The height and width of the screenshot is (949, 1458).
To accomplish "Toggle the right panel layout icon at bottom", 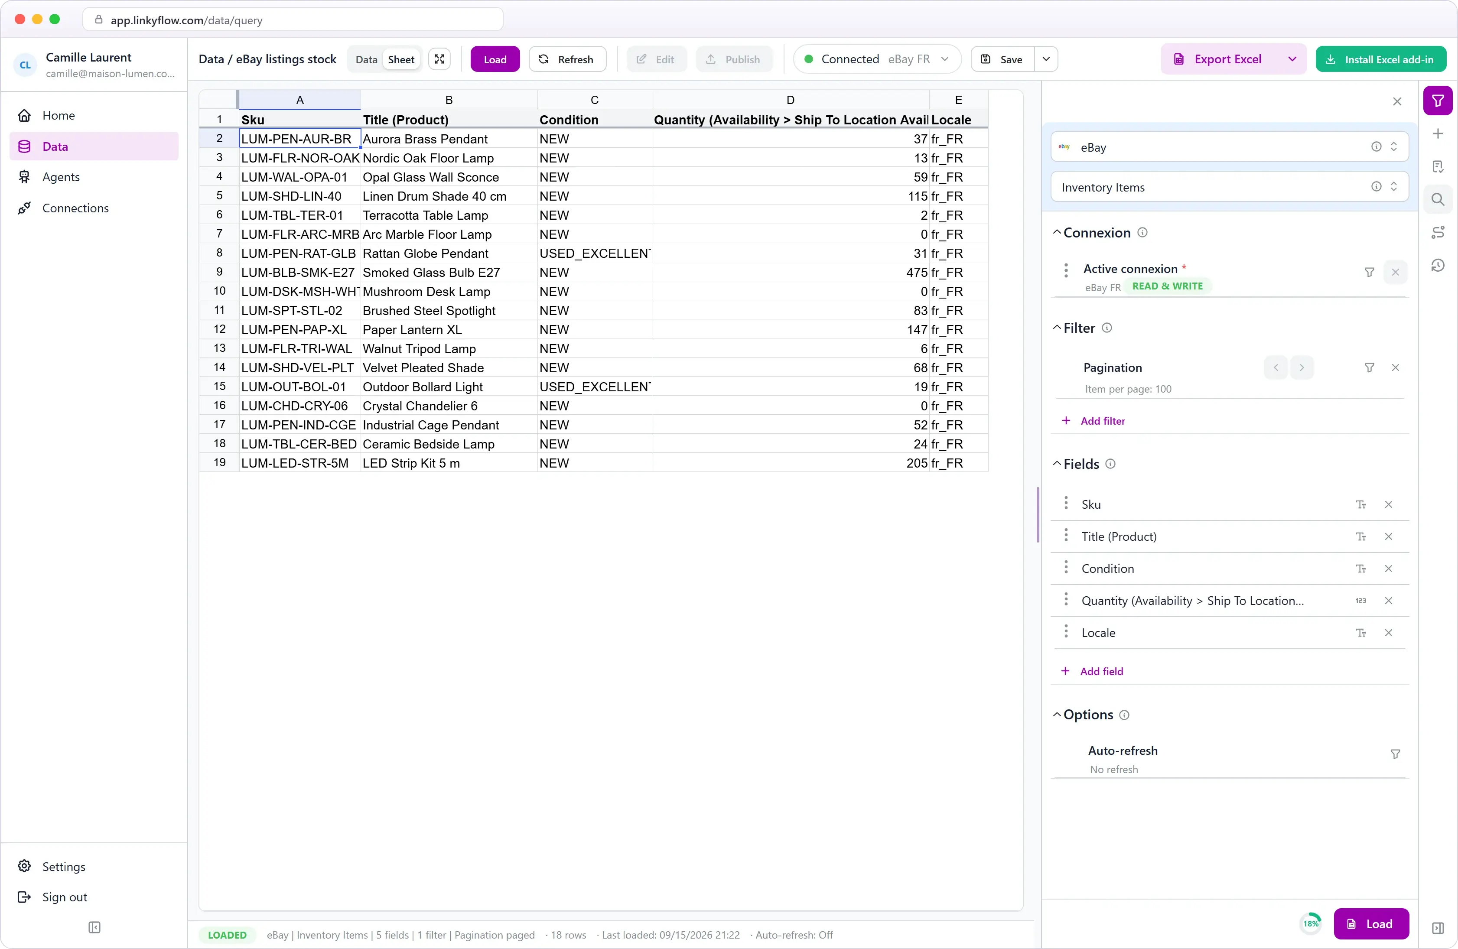I will pyautogui.click(x=1437, y=928).
